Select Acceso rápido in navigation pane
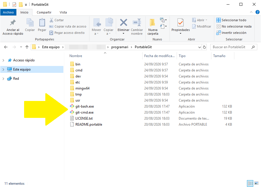The height and width of the screenshot is (187, 261). click(24, 60)
